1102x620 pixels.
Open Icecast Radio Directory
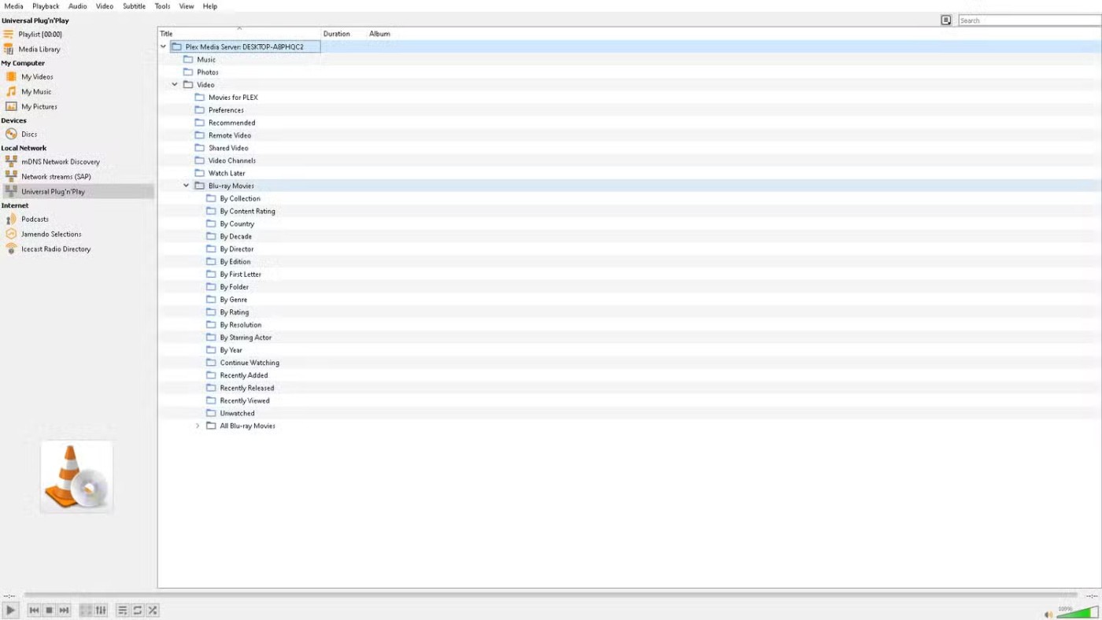(x=55, y=249)
